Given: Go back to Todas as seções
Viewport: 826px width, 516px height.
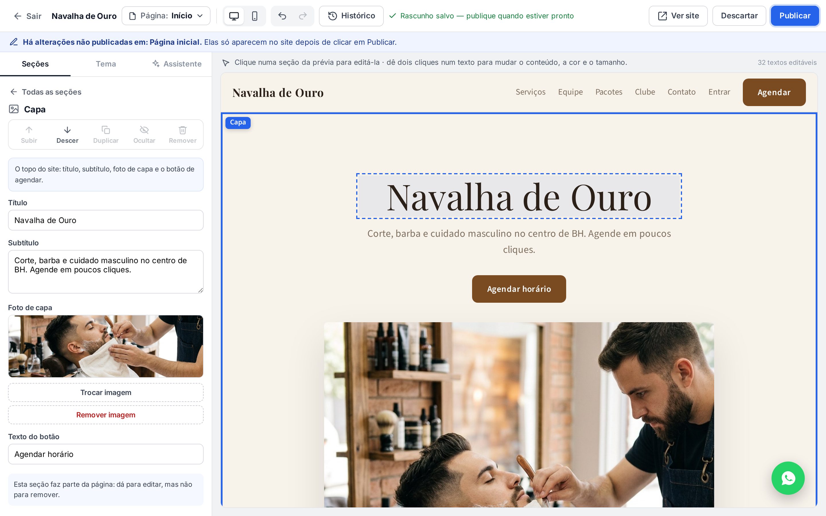Looking at the screenshot, I should click(45, 92).
